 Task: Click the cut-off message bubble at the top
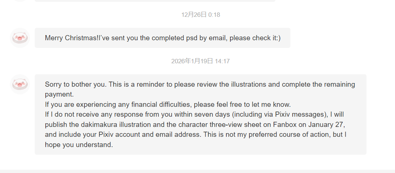[155, 1]
